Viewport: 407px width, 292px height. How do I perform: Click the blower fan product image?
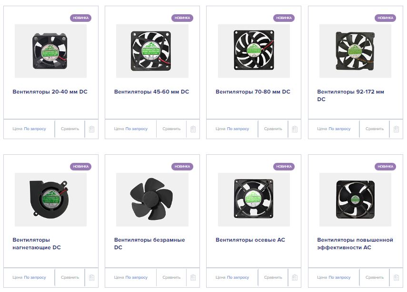[x=50, y=199]
